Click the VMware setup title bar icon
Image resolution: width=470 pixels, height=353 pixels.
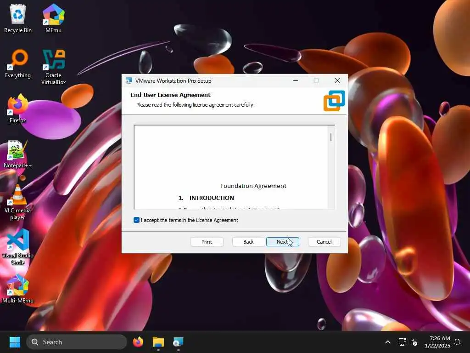129,81
